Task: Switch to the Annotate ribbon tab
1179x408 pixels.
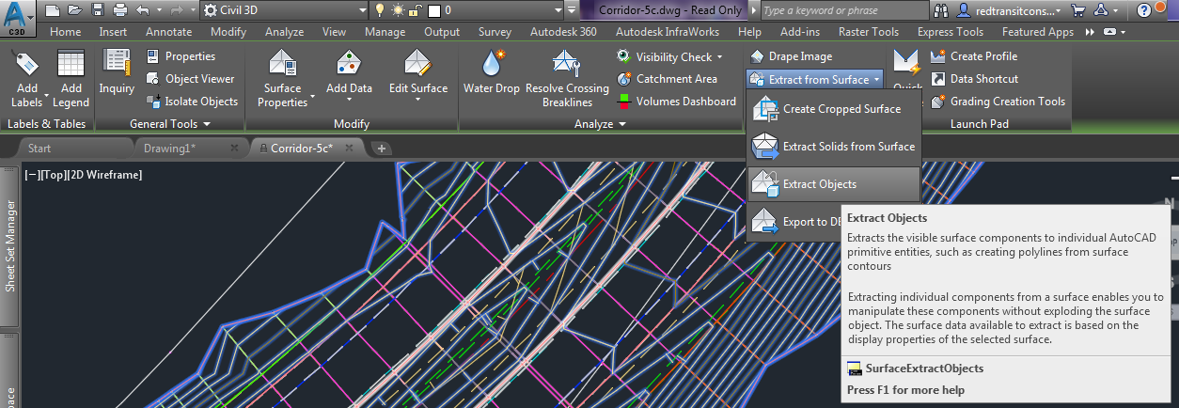Action: pyautogui.click(x=168, y=32)
